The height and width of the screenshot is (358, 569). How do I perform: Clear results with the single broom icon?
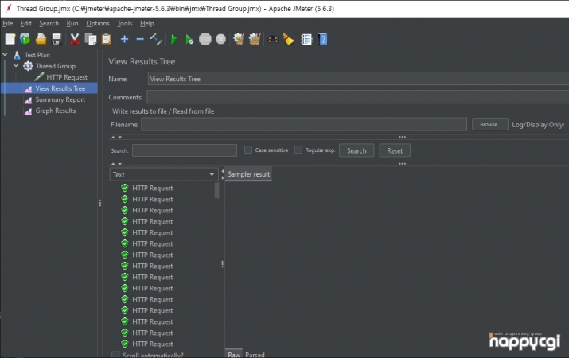[x=239, y=39]
